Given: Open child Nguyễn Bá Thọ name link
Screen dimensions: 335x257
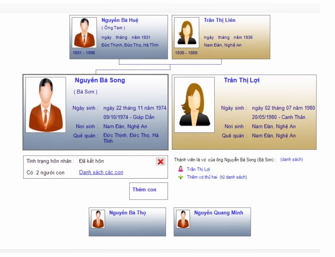Looking at the screenshot, I should (127, 213).
